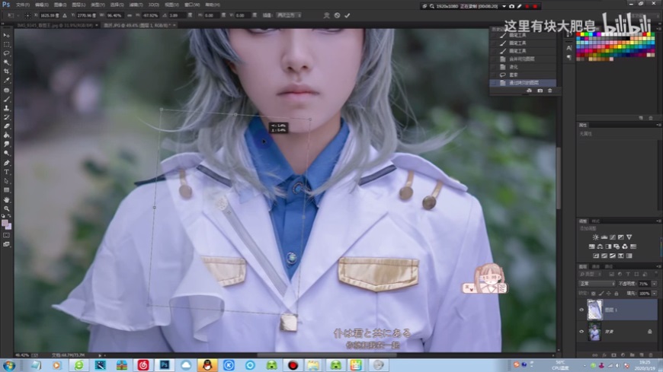Switch to warp mode in options bar

coord(326,15)
